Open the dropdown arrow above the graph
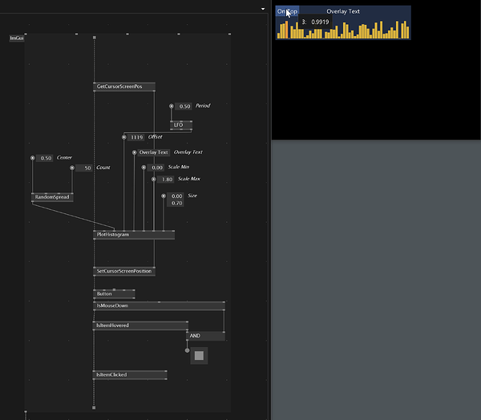The height and width of the screenshot is (420, 481). (263, 9)
